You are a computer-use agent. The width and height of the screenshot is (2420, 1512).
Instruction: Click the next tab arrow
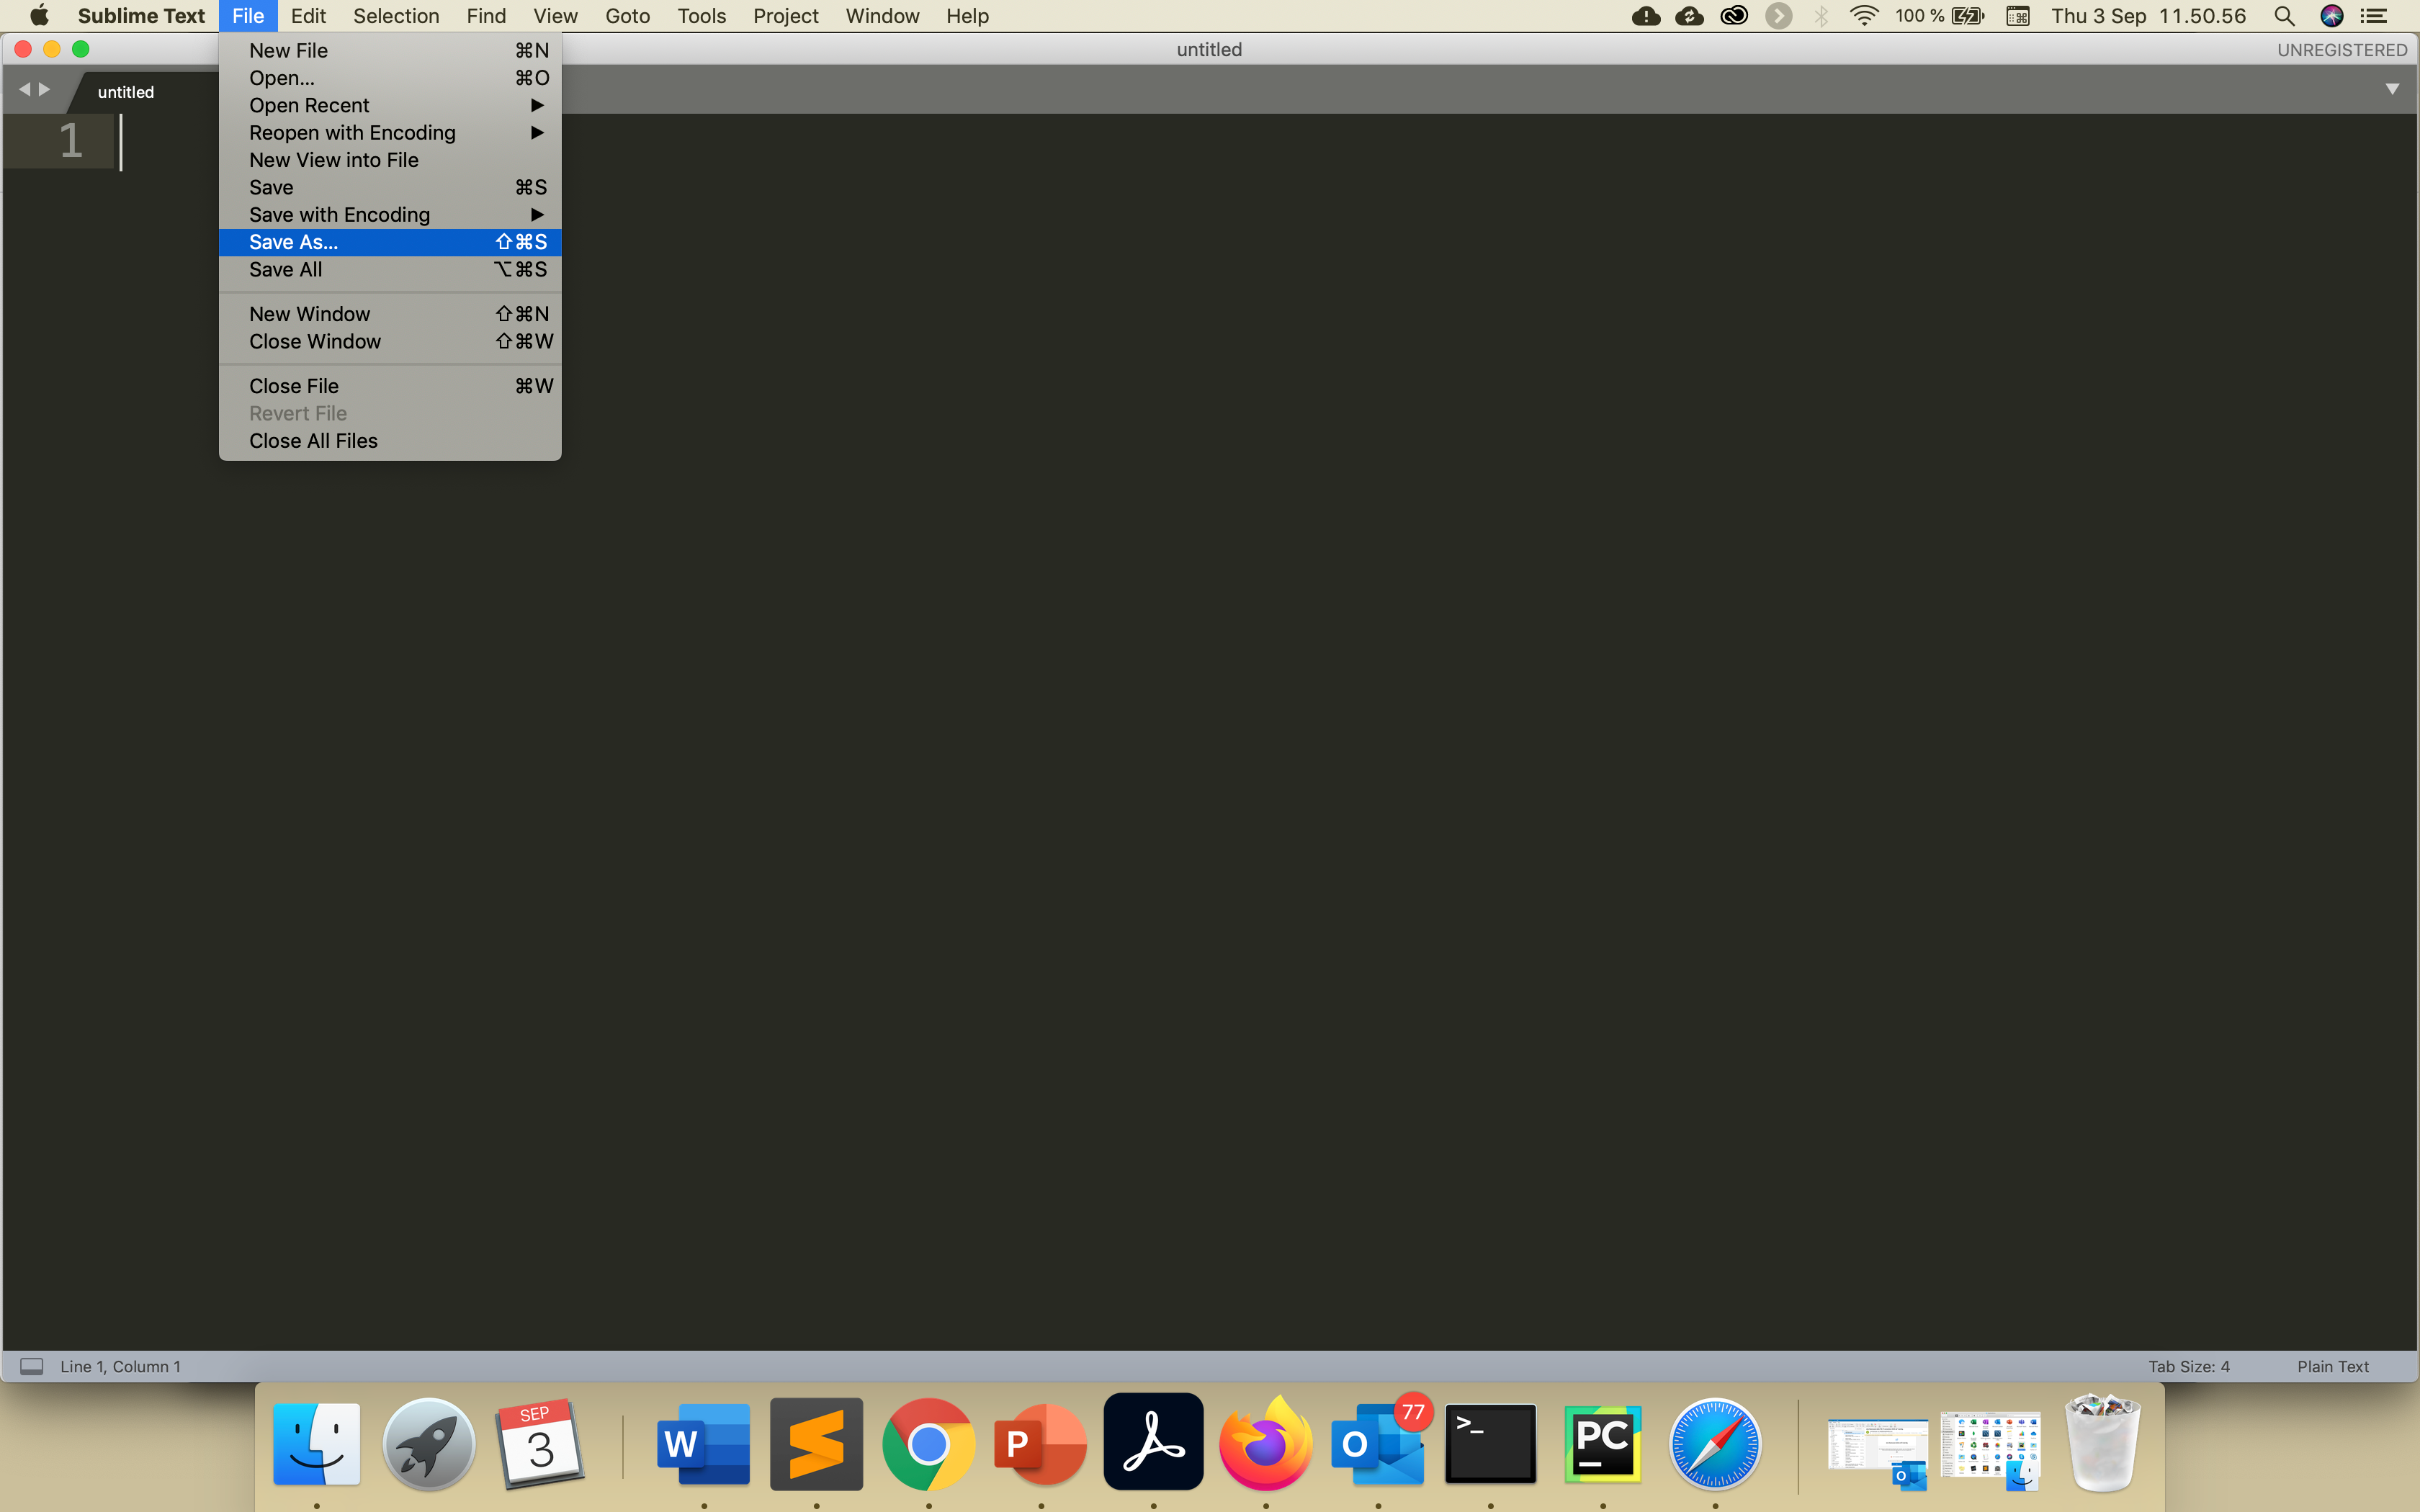click(x=44, y=90)
